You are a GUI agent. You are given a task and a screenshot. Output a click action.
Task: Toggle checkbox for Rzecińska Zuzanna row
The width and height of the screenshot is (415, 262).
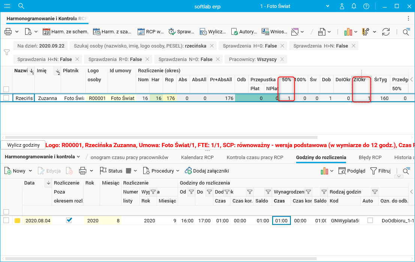click(x=6, y=98)
